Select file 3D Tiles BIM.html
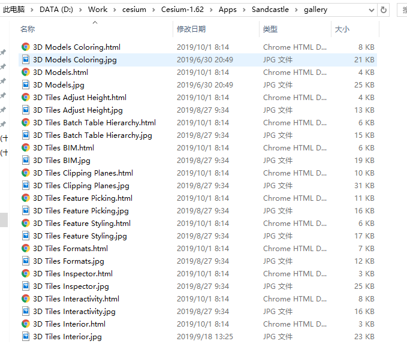This screenshot has width=407, height=350. pos(198,147)
